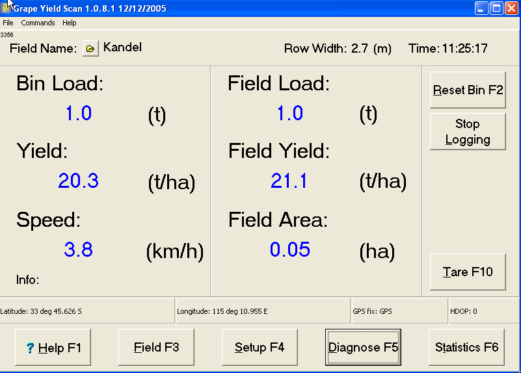Open the Commands menu
521x373 pixels.
pos(38,23)
